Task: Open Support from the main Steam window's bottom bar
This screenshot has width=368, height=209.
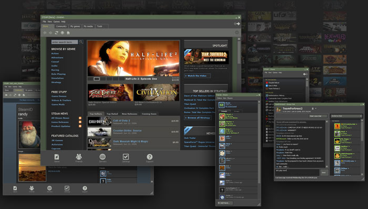Action: click(x=150, y=158)
